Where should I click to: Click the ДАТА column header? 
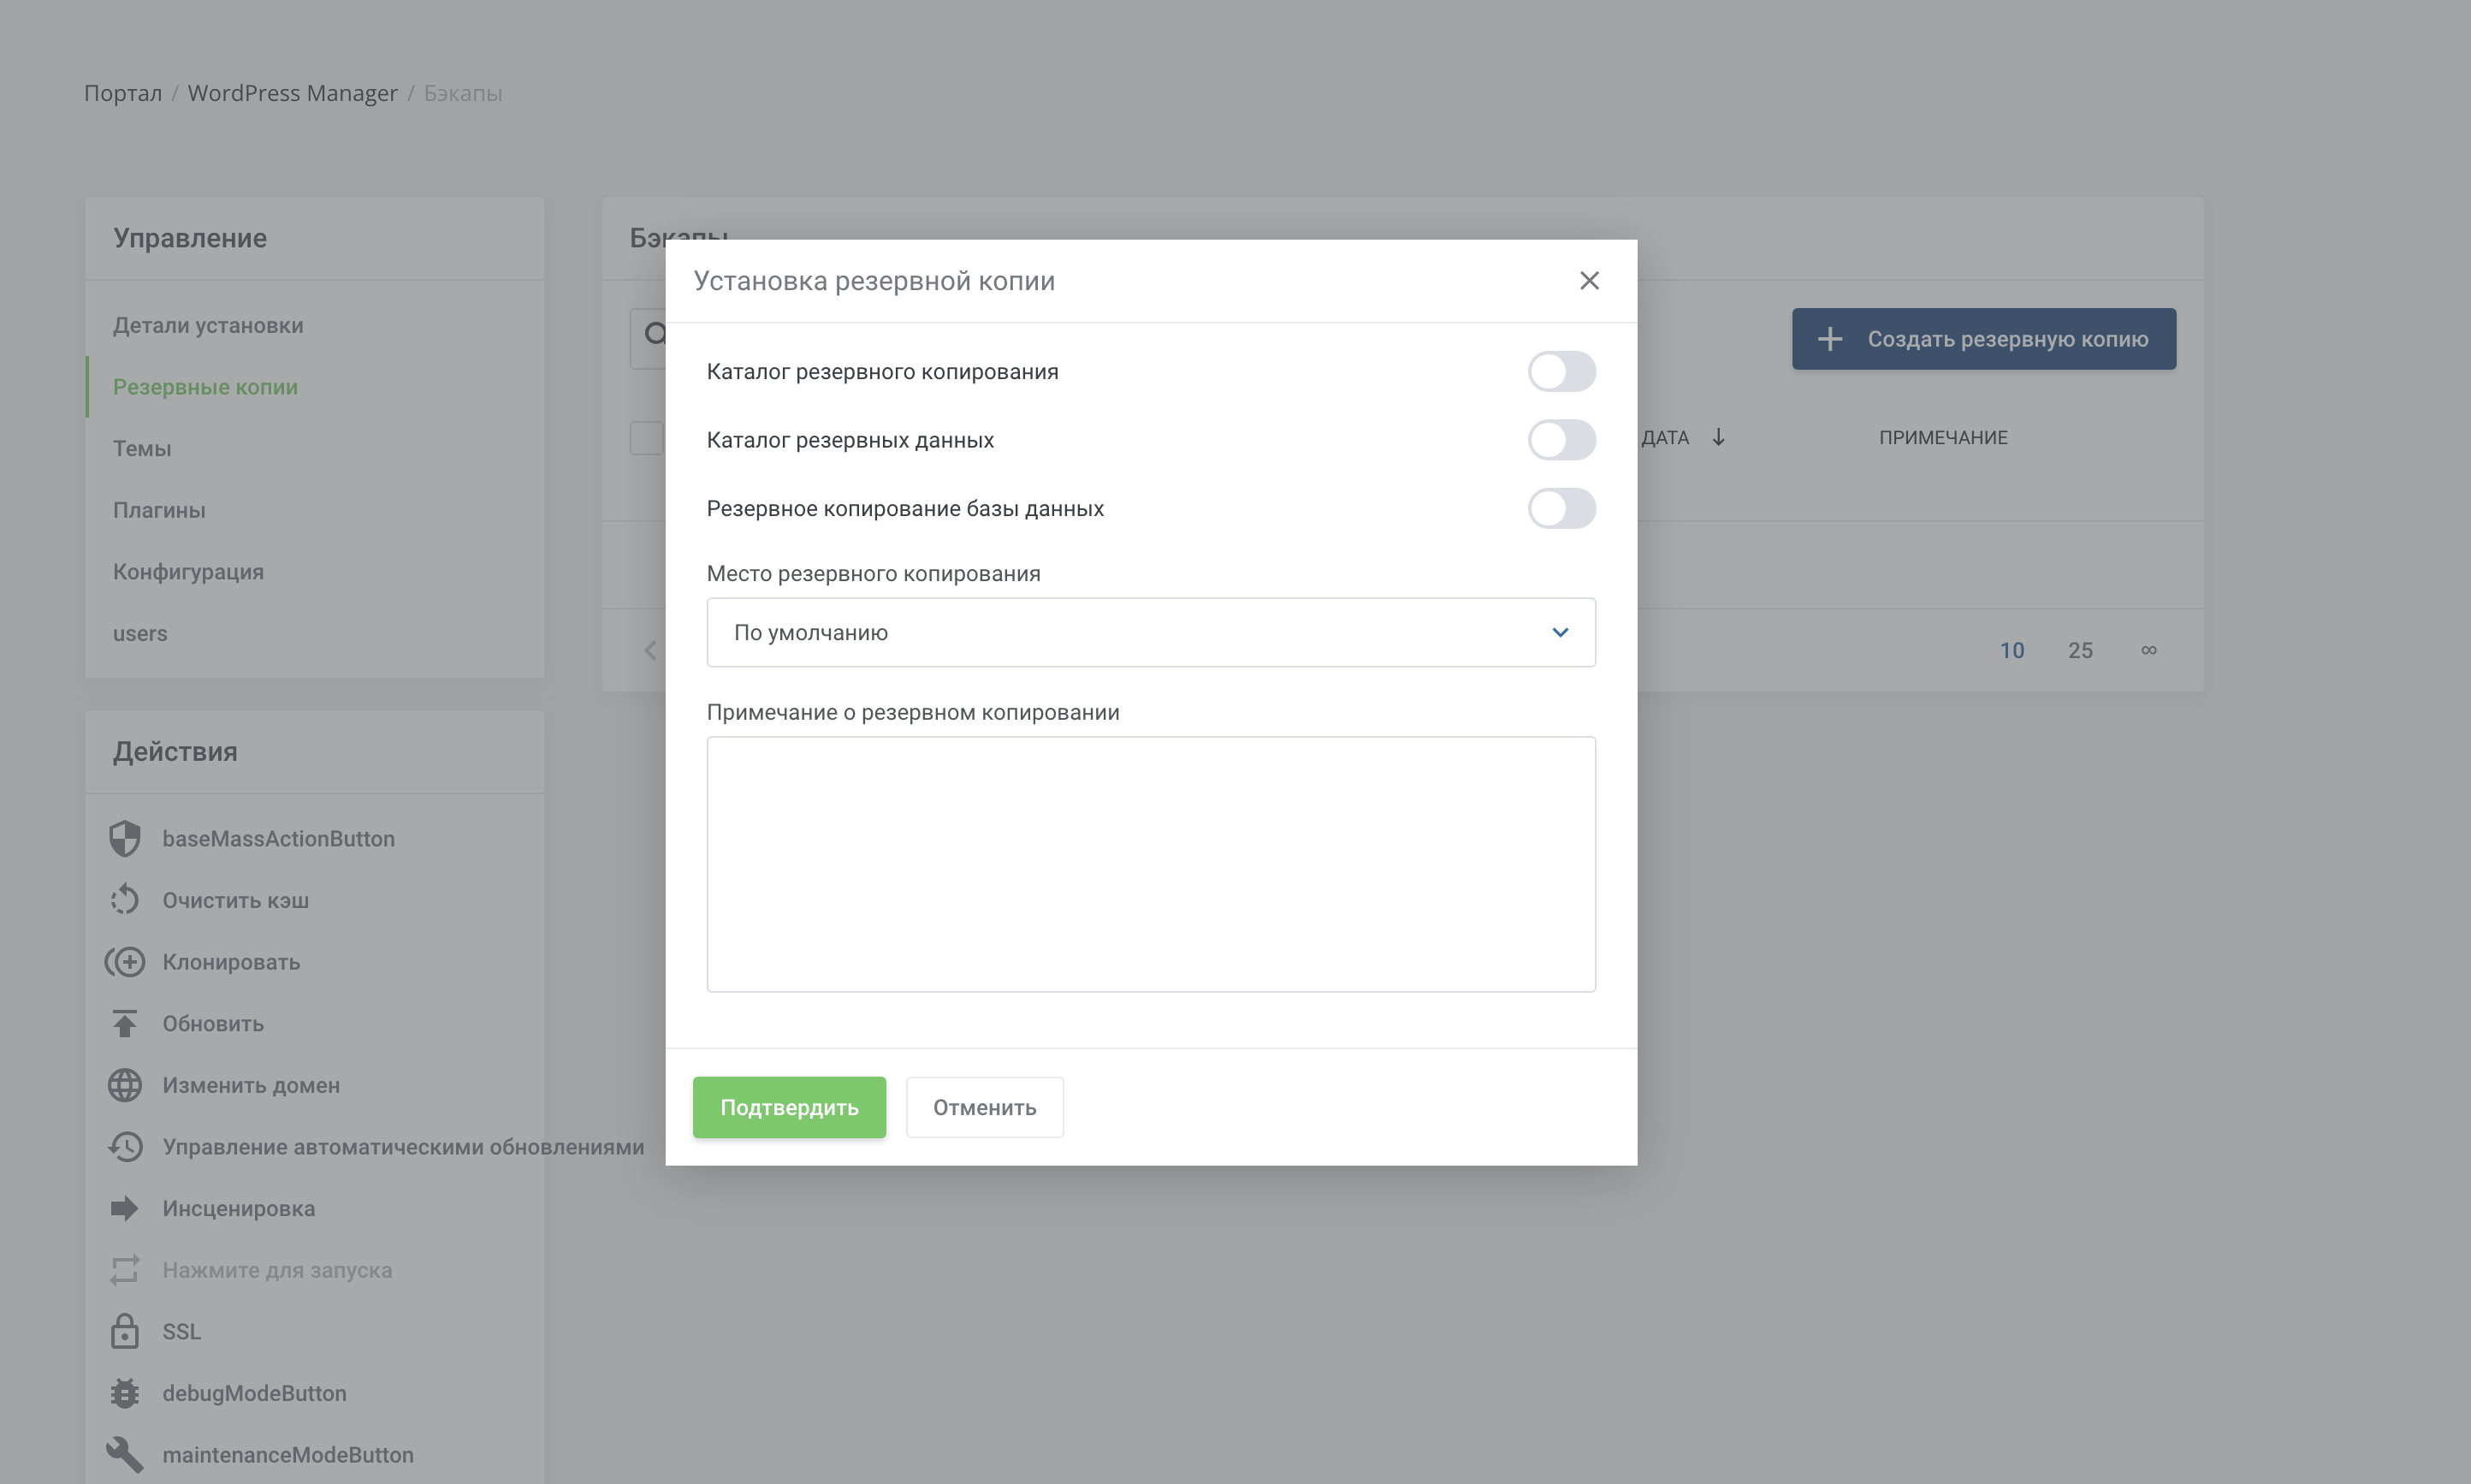coord(1665,437)
